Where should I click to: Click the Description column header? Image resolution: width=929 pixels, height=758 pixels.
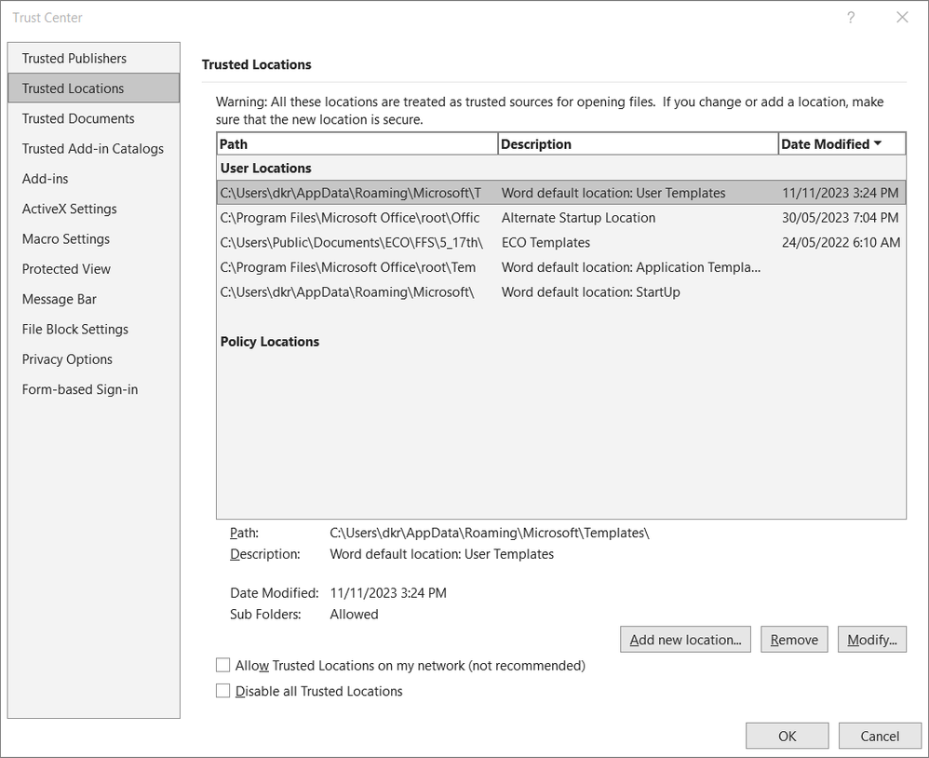[638, 143]
